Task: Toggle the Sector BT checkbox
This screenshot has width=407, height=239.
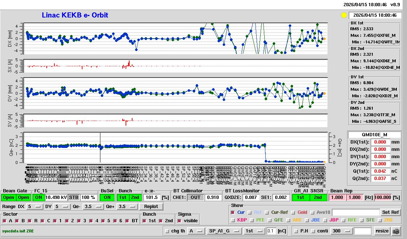Action: pos(127,221)
